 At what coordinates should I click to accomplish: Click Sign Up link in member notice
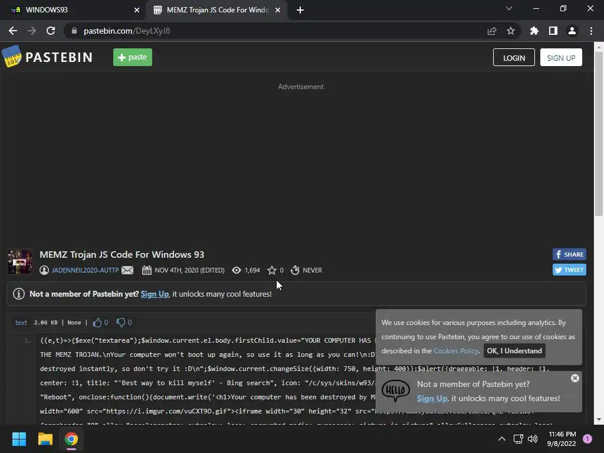click(x=155, y=294)
